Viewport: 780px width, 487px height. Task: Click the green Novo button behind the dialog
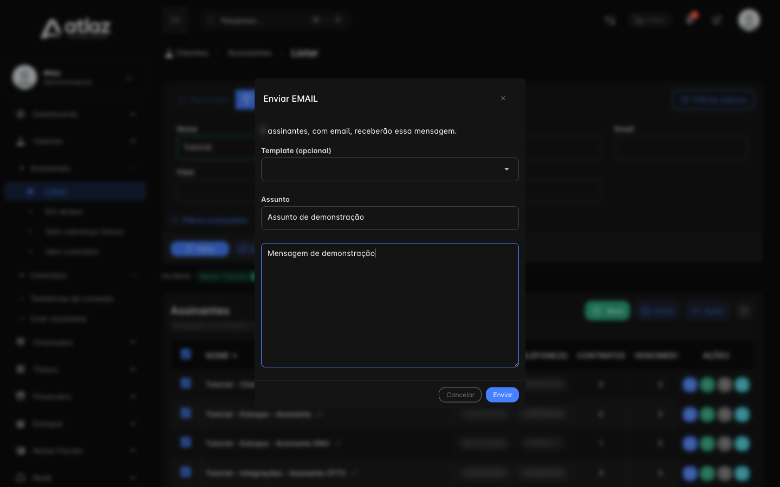click(x=607, y=311)
